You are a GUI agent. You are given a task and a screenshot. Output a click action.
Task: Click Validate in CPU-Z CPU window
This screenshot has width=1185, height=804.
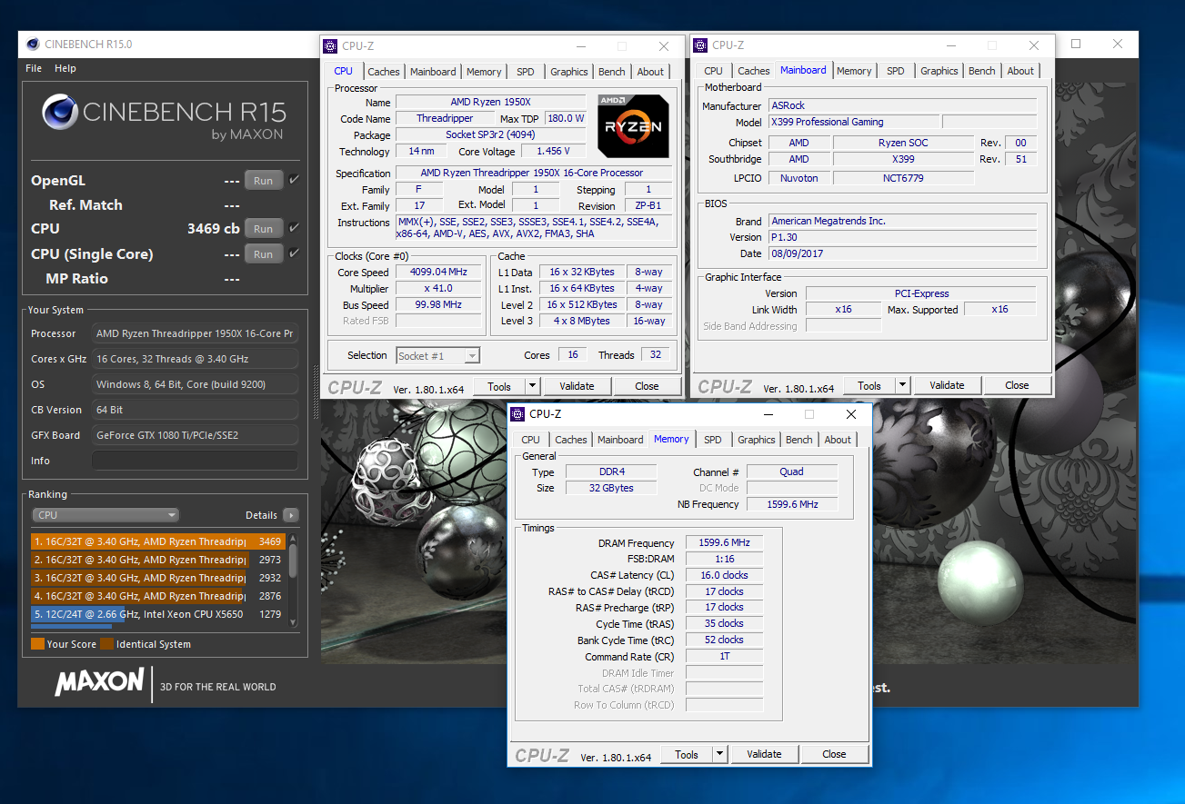click(x=577, y=386)
